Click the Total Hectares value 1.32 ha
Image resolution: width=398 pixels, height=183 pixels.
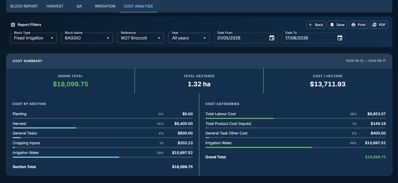coord(199,84)
